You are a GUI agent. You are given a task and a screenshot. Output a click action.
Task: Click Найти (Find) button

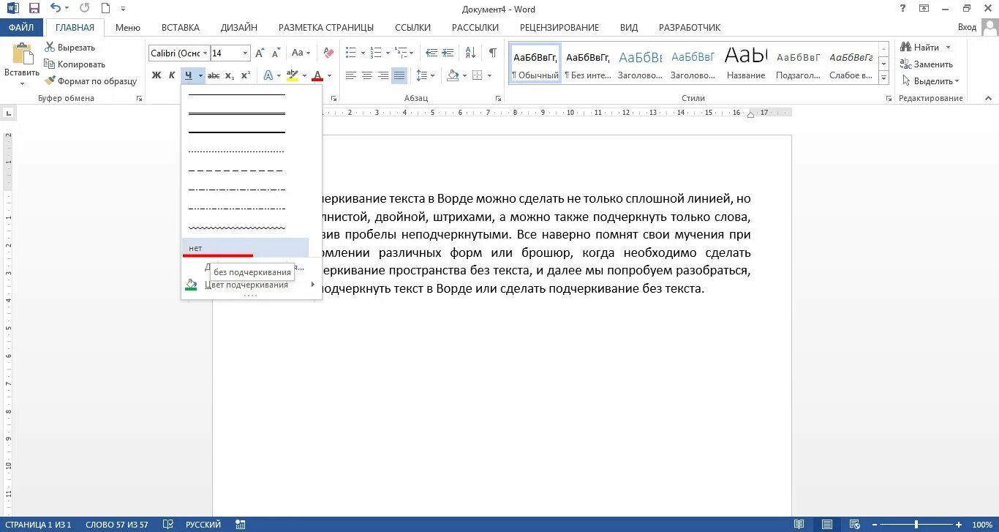click(926, 48)
